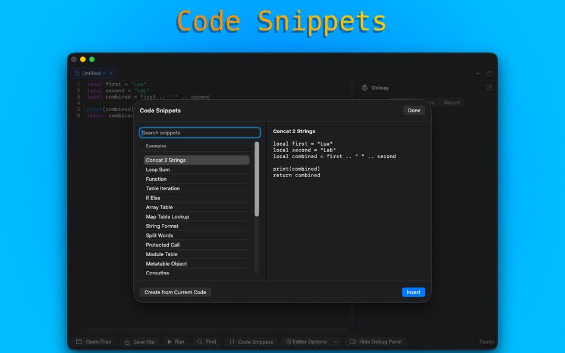Select the Split Words snippet
The width and height of the screenshot is (565, 353).
point(196,235)
